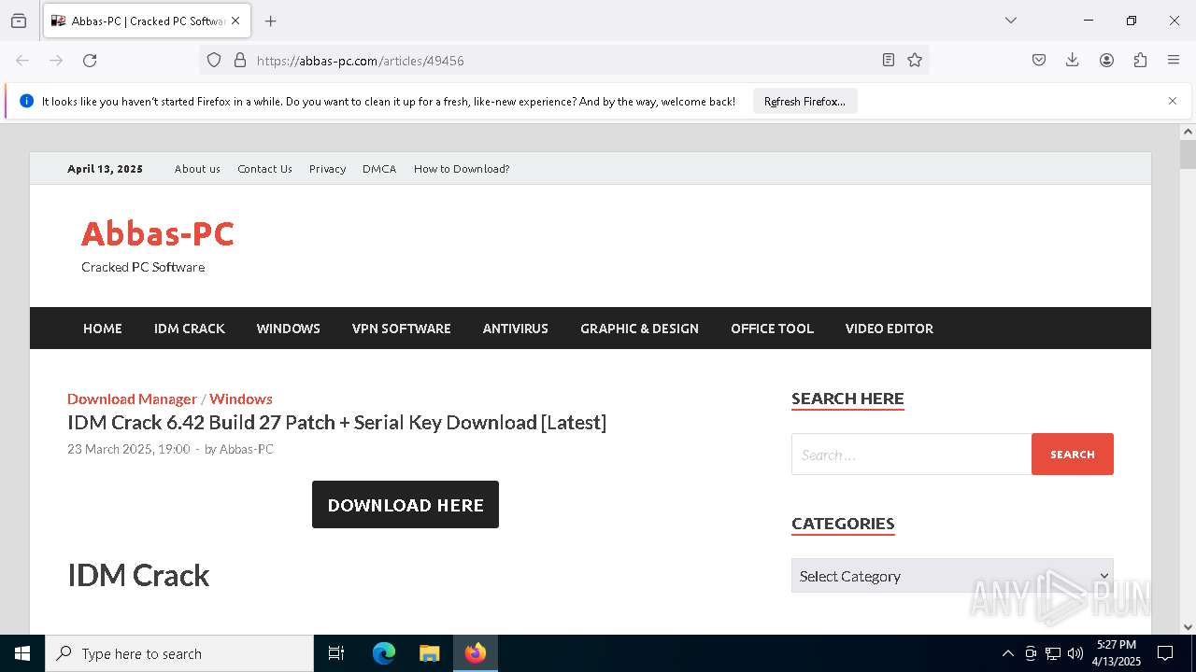Open IDM CRACK menu item
The image size is (1196, 672).
[x=190, y=329]
